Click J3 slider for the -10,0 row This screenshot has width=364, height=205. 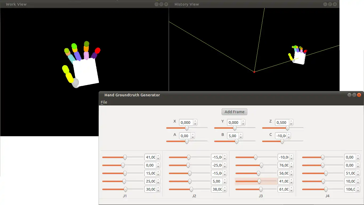256,157
